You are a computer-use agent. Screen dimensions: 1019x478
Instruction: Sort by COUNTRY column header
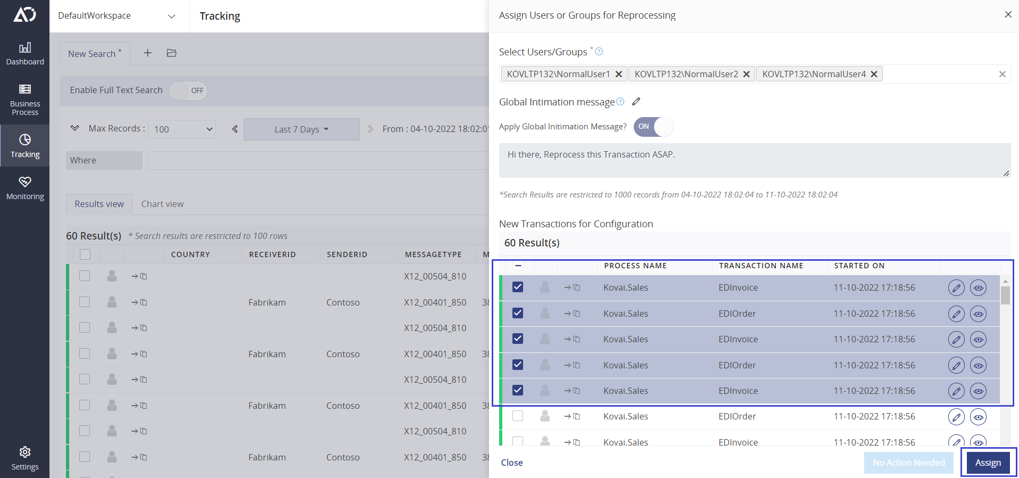(190, 254)
